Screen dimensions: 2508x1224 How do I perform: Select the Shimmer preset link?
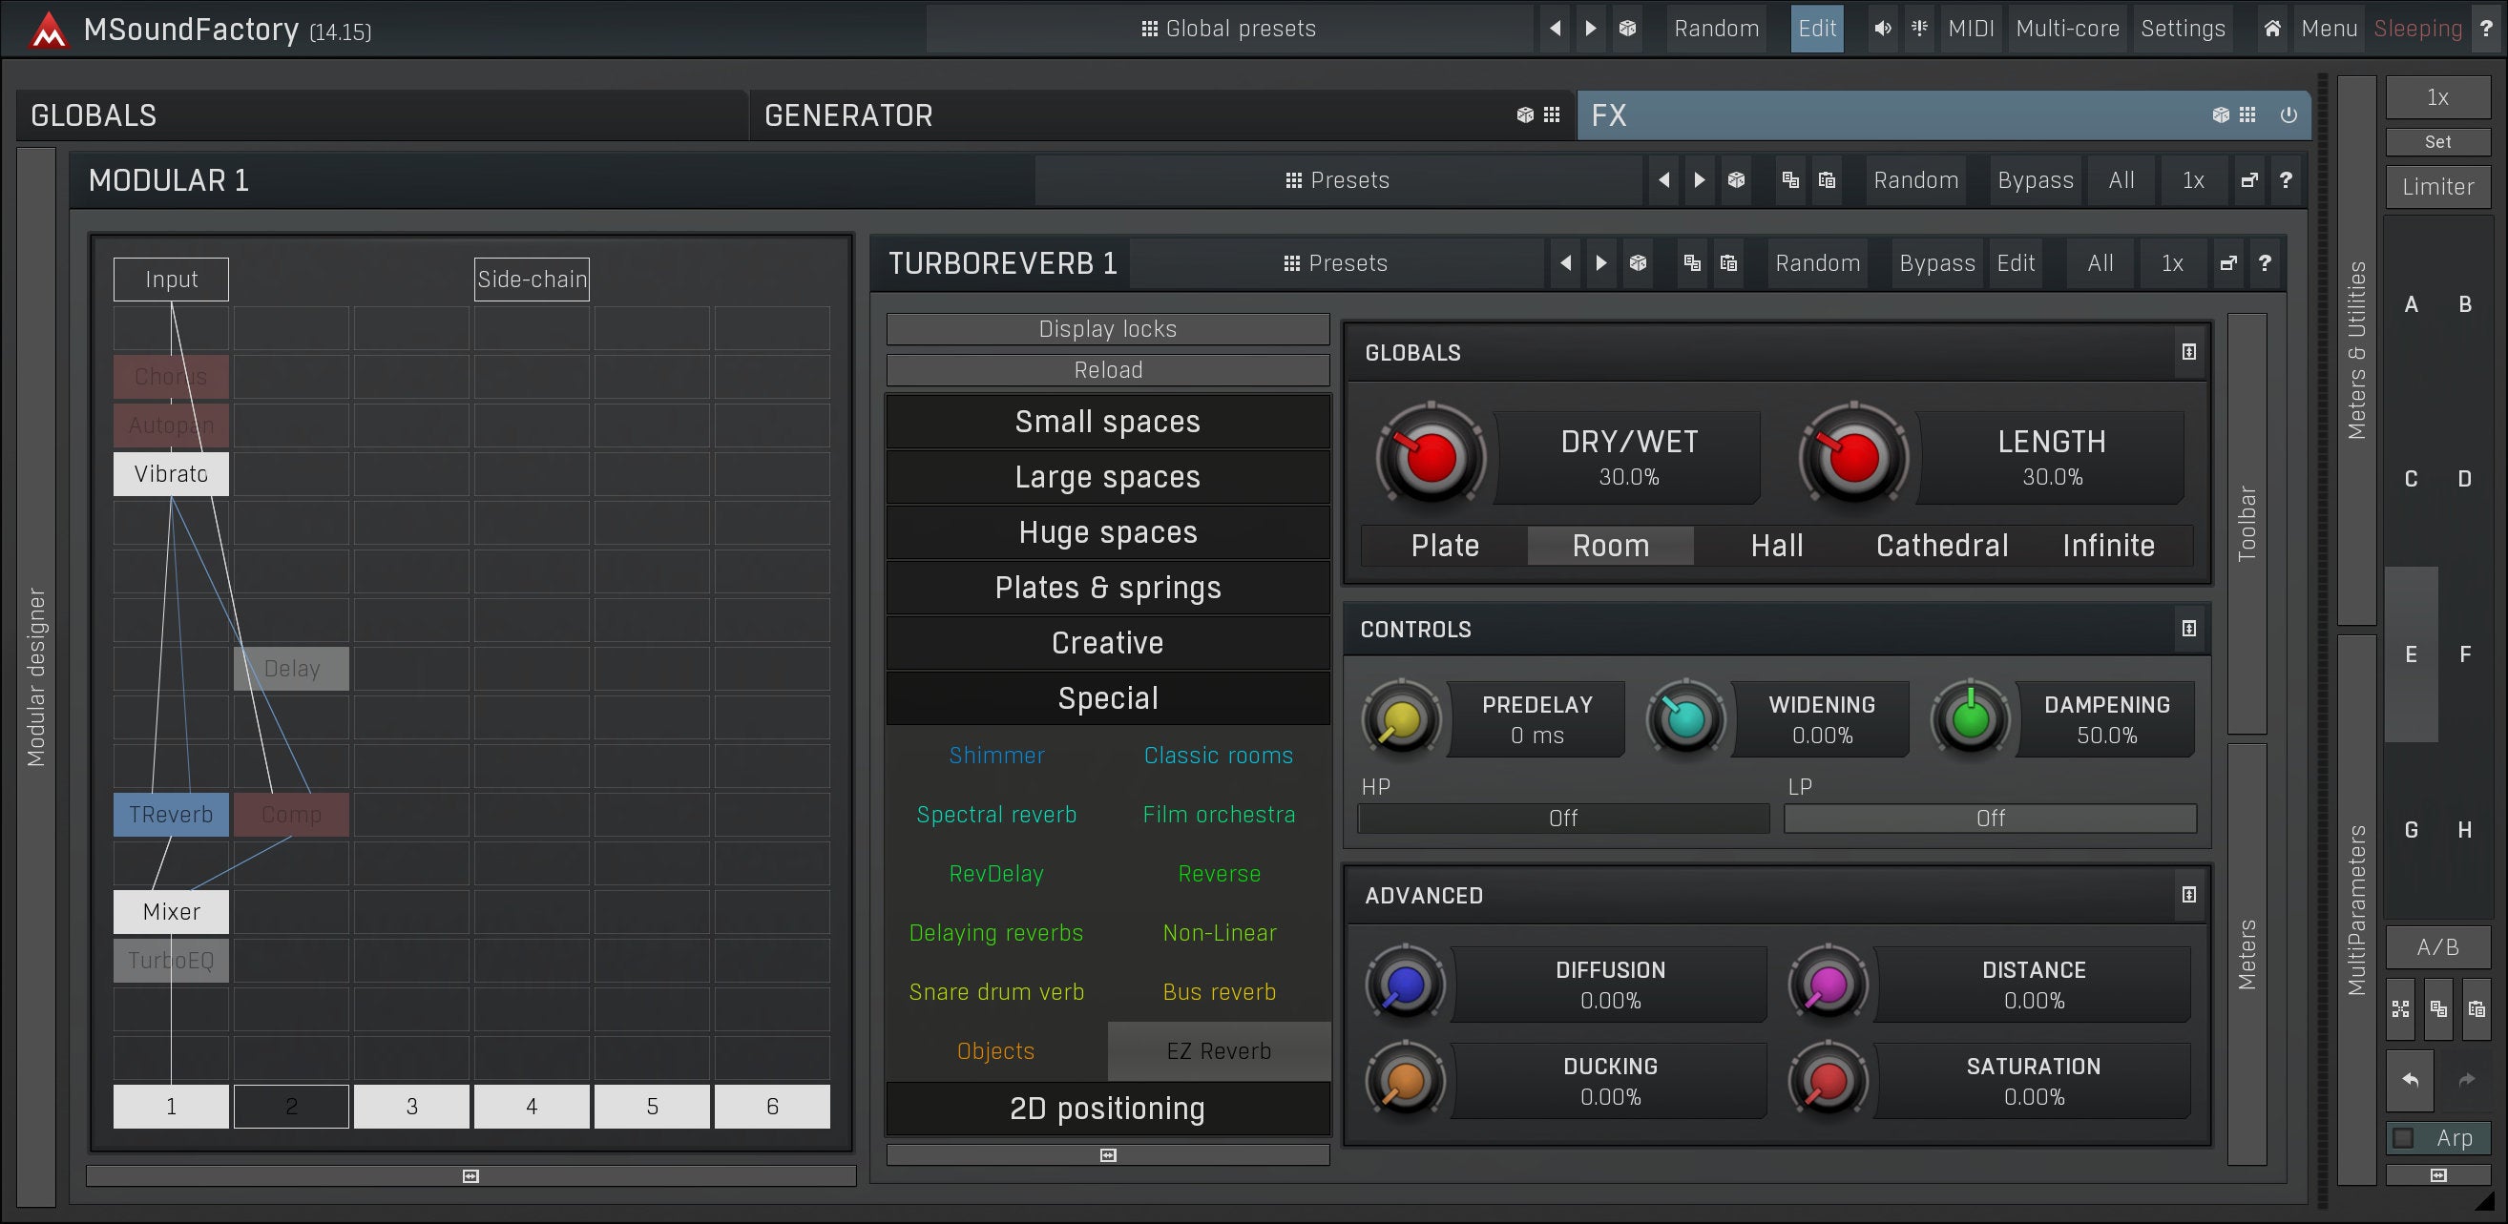(x=996, y=755)
